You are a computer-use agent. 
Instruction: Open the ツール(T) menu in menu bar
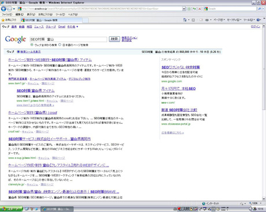click(x=60, y=14)
